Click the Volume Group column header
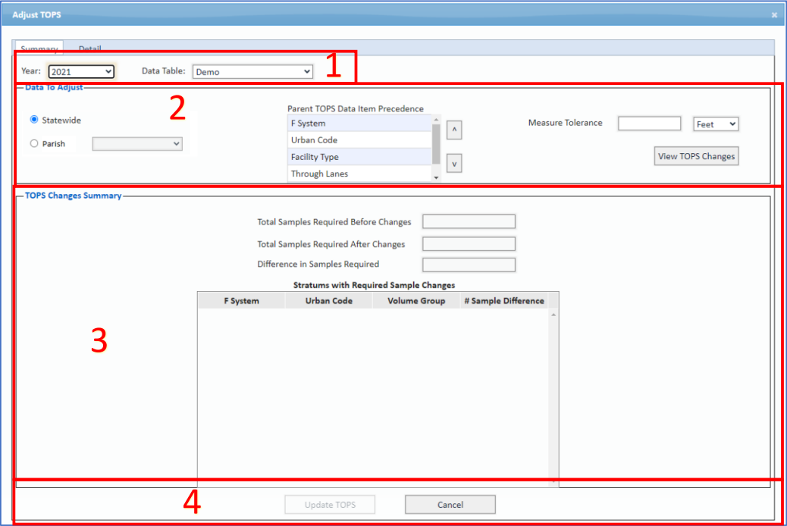The image size is (787, 526). (x=416, y=301)
